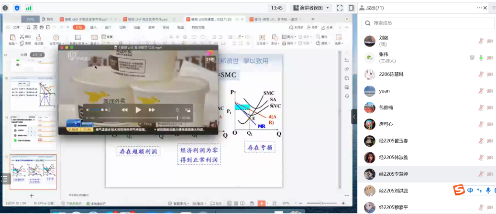
Task: Click the play button in the video player
Action: tap(138, 110)
